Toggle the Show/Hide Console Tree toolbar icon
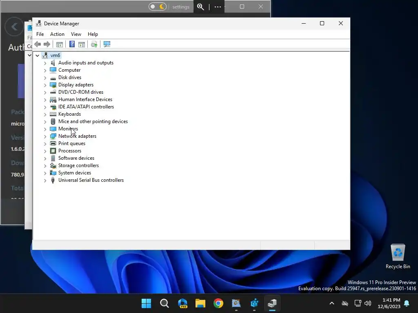This screenshot has height=313, width=418. (60, 44)
